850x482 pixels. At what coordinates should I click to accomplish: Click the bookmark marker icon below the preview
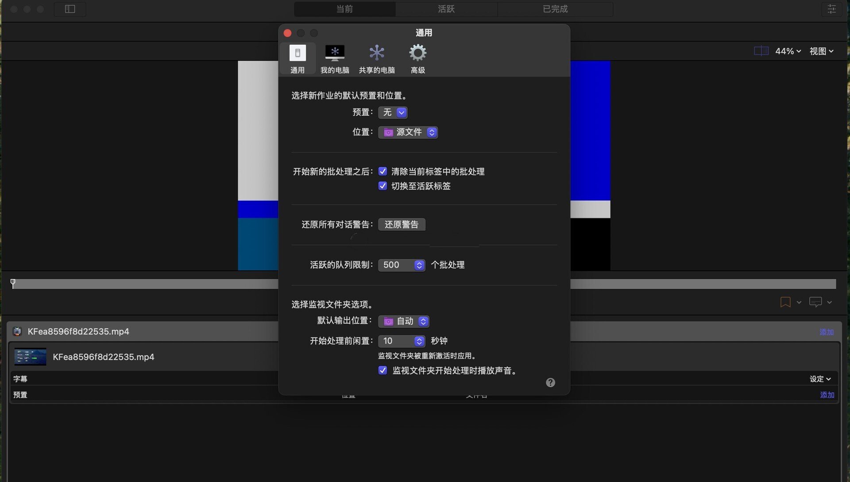click(785, 302)
